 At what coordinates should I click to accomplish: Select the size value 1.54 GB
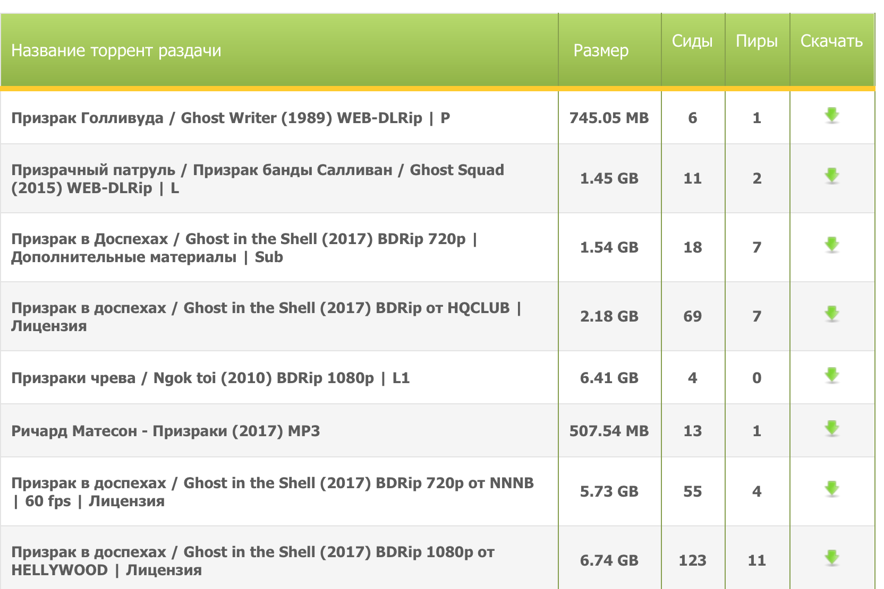(609, 247)
